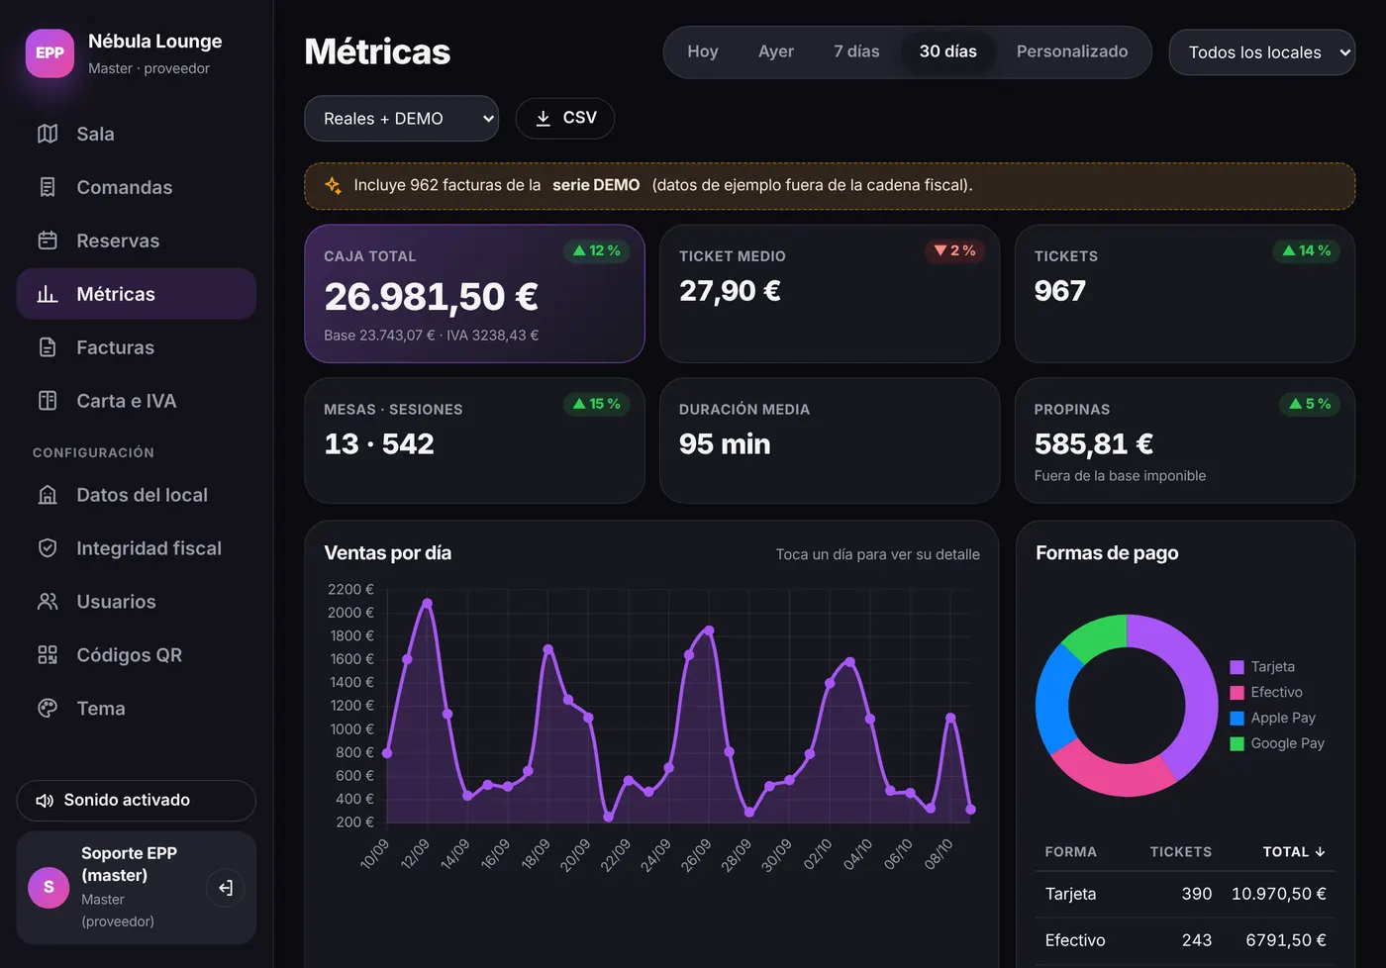Click the Comandas receipt icon
The width and height of the screenshot is (1386, 968).
48,187
